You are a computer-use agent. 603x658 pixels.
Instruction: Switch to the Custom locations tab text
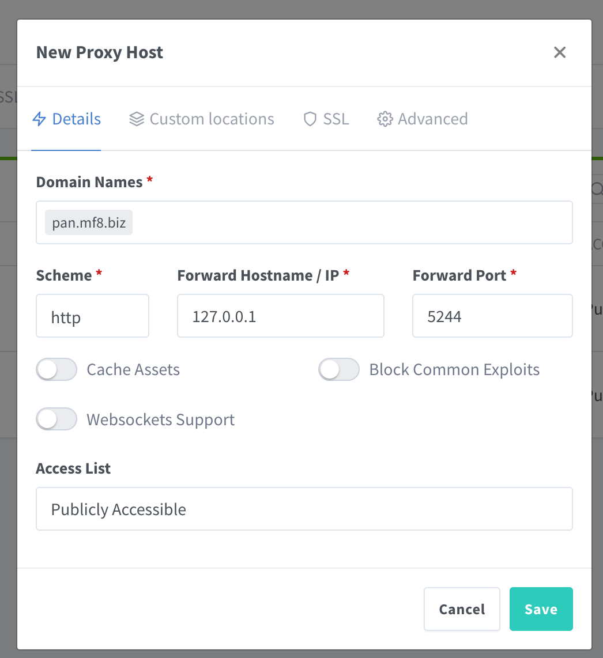212,119
